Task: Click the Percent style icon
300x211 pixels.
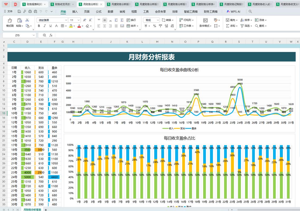Action: click(154, 26)
